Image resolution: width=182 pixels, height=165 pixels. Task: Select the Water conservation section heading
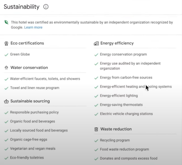click(x=29, y=68)
